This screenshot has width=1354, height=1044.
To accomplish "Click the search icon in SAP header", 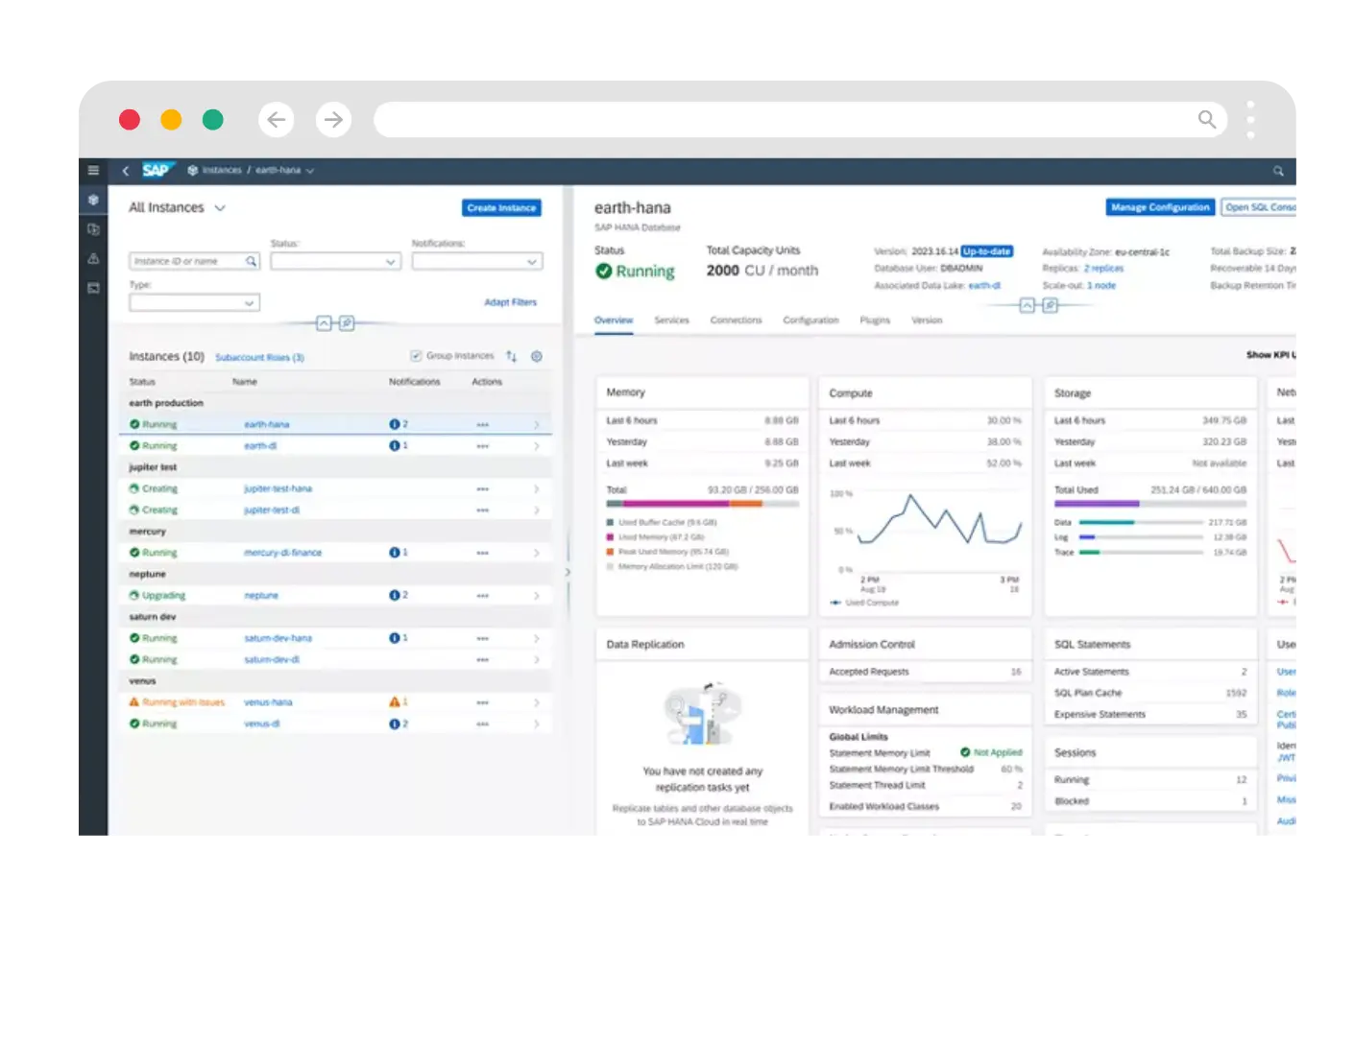I will [1278, 171].
